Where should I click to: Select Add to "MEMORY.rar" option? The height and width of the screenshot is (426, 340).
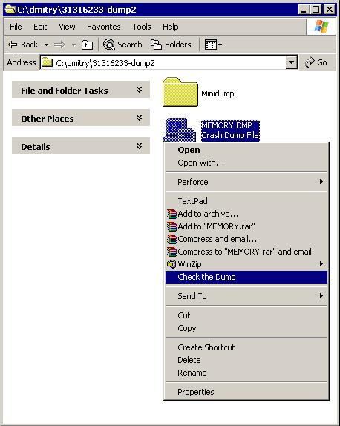246,226
